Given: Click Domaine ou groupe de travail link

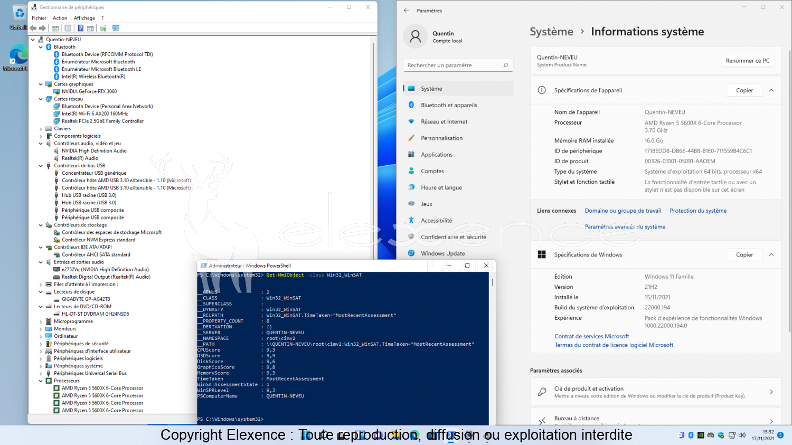Looking at the screenshot, I should click(x=623, y=211).
